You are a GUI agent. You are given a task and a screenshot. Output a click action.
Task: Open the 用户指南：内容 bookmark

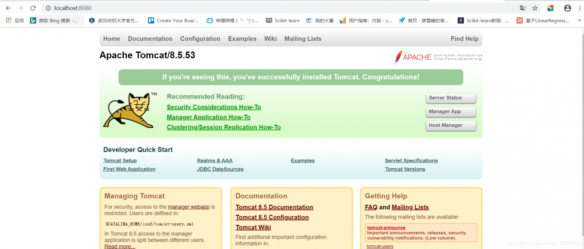coord(366,20)
